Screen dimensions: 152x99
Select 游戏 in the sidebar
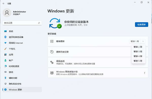coord(22,72)
